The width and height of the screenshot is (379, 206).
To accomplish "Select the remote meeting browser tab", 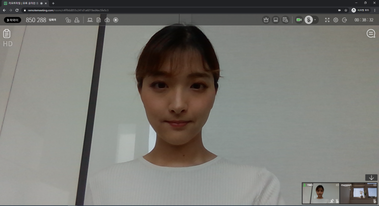I will [x=25, y=3].
